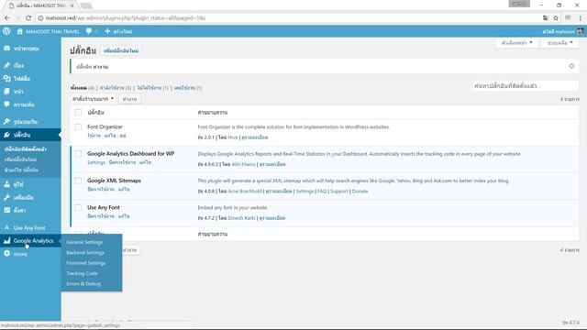Open Google Analytics chart icon in sidebar
This screenshot has width=587, height=330.
coord(6,240)
